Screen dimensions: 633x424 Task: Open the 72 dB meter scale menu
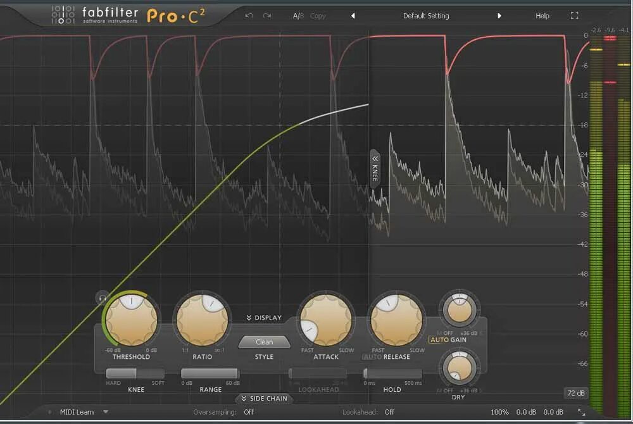pos(575,393)
